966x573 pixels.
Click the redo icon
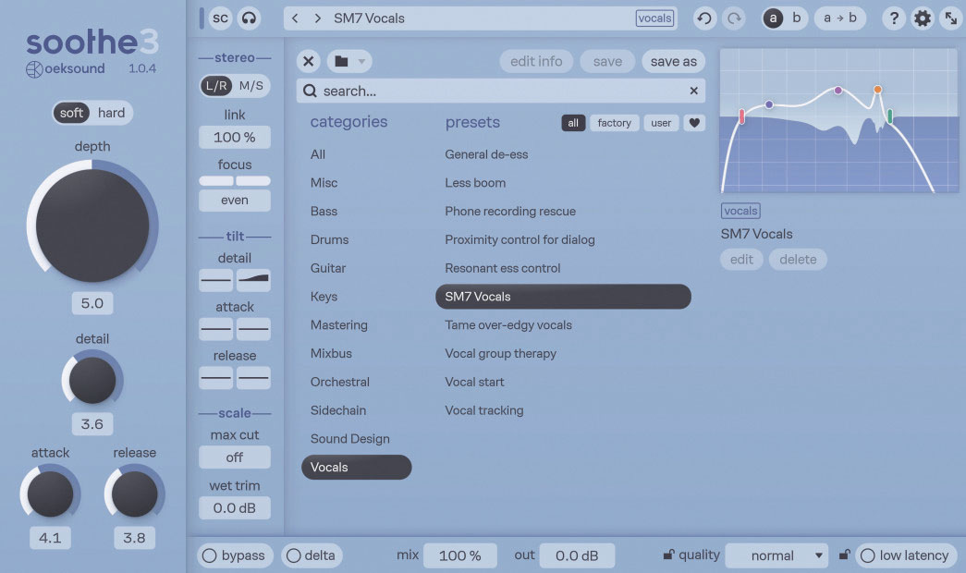pos(734,18)
